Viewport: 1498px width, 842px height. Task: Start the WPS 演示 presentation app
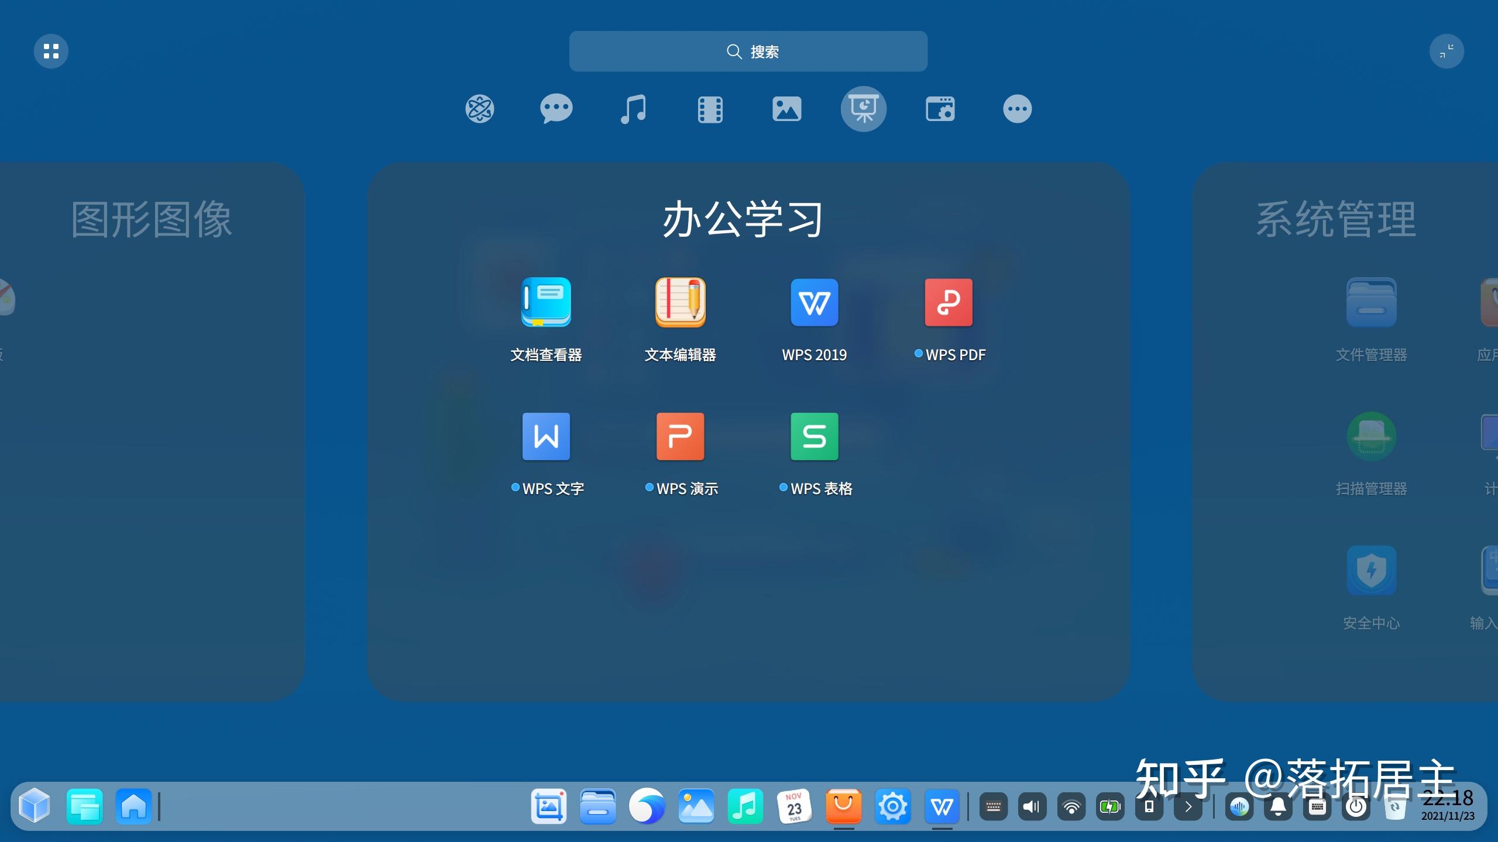[680, 436]
